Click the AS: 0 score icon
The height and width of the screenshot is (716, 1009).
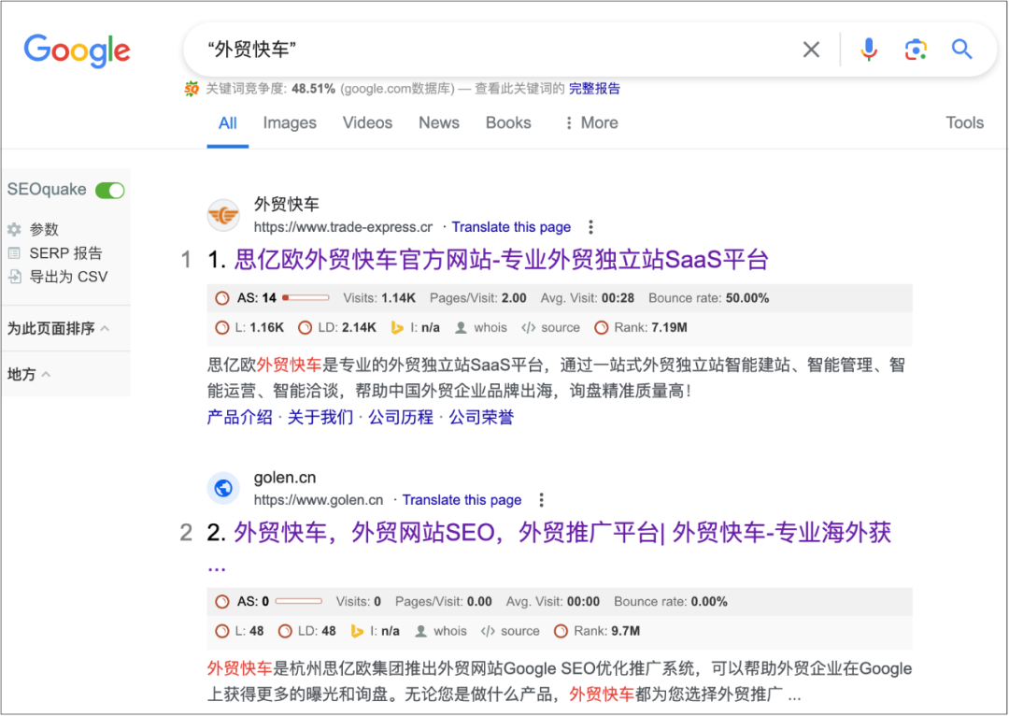(x=222, y=602)
